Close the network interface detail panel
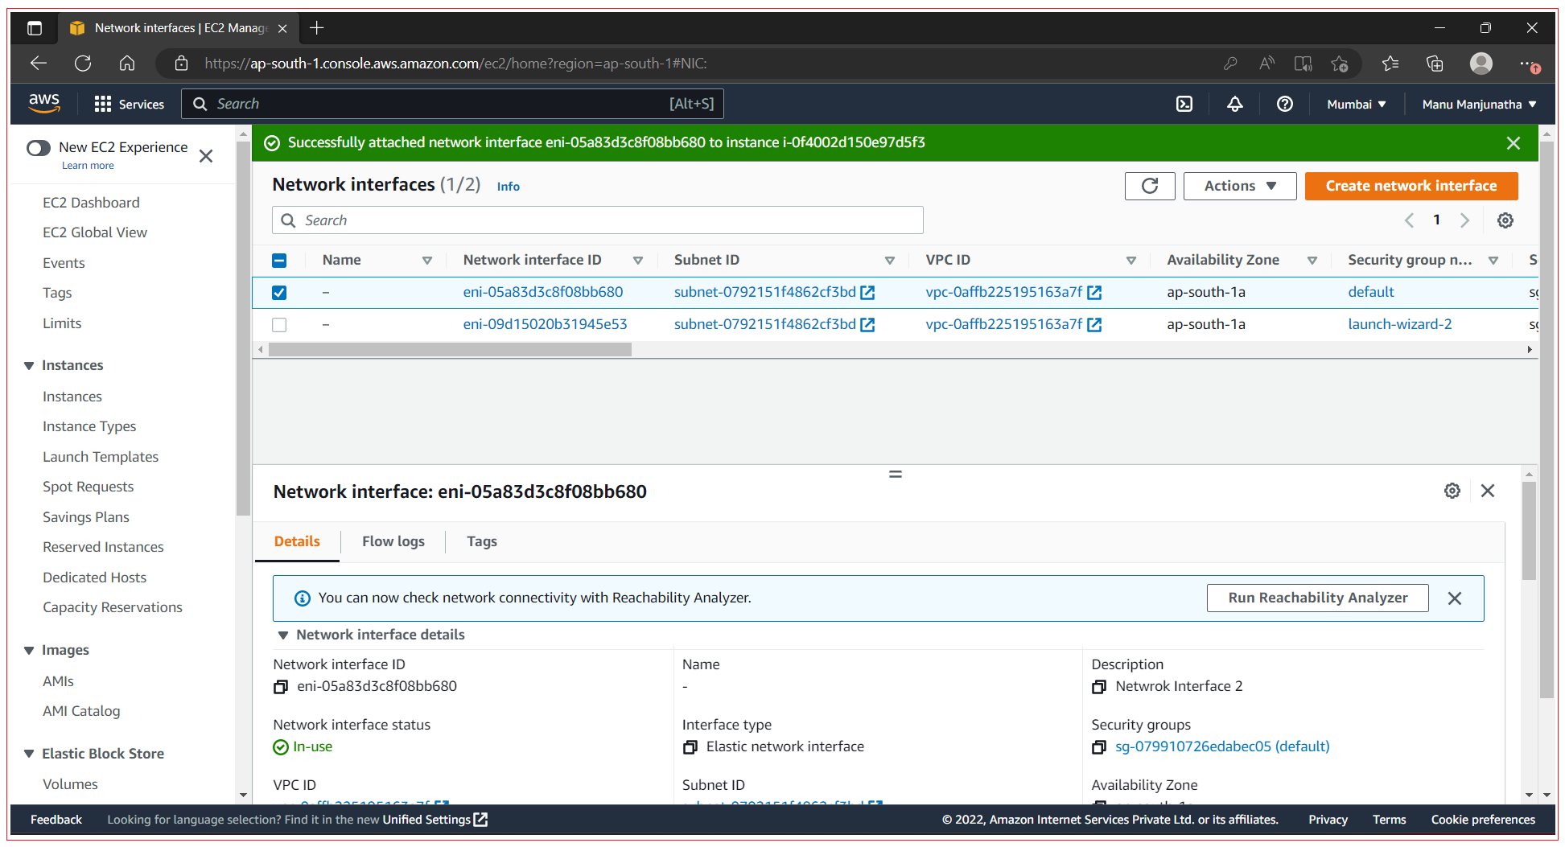The width and height of the screenshot is (1565, 847). coord(1488,491)
